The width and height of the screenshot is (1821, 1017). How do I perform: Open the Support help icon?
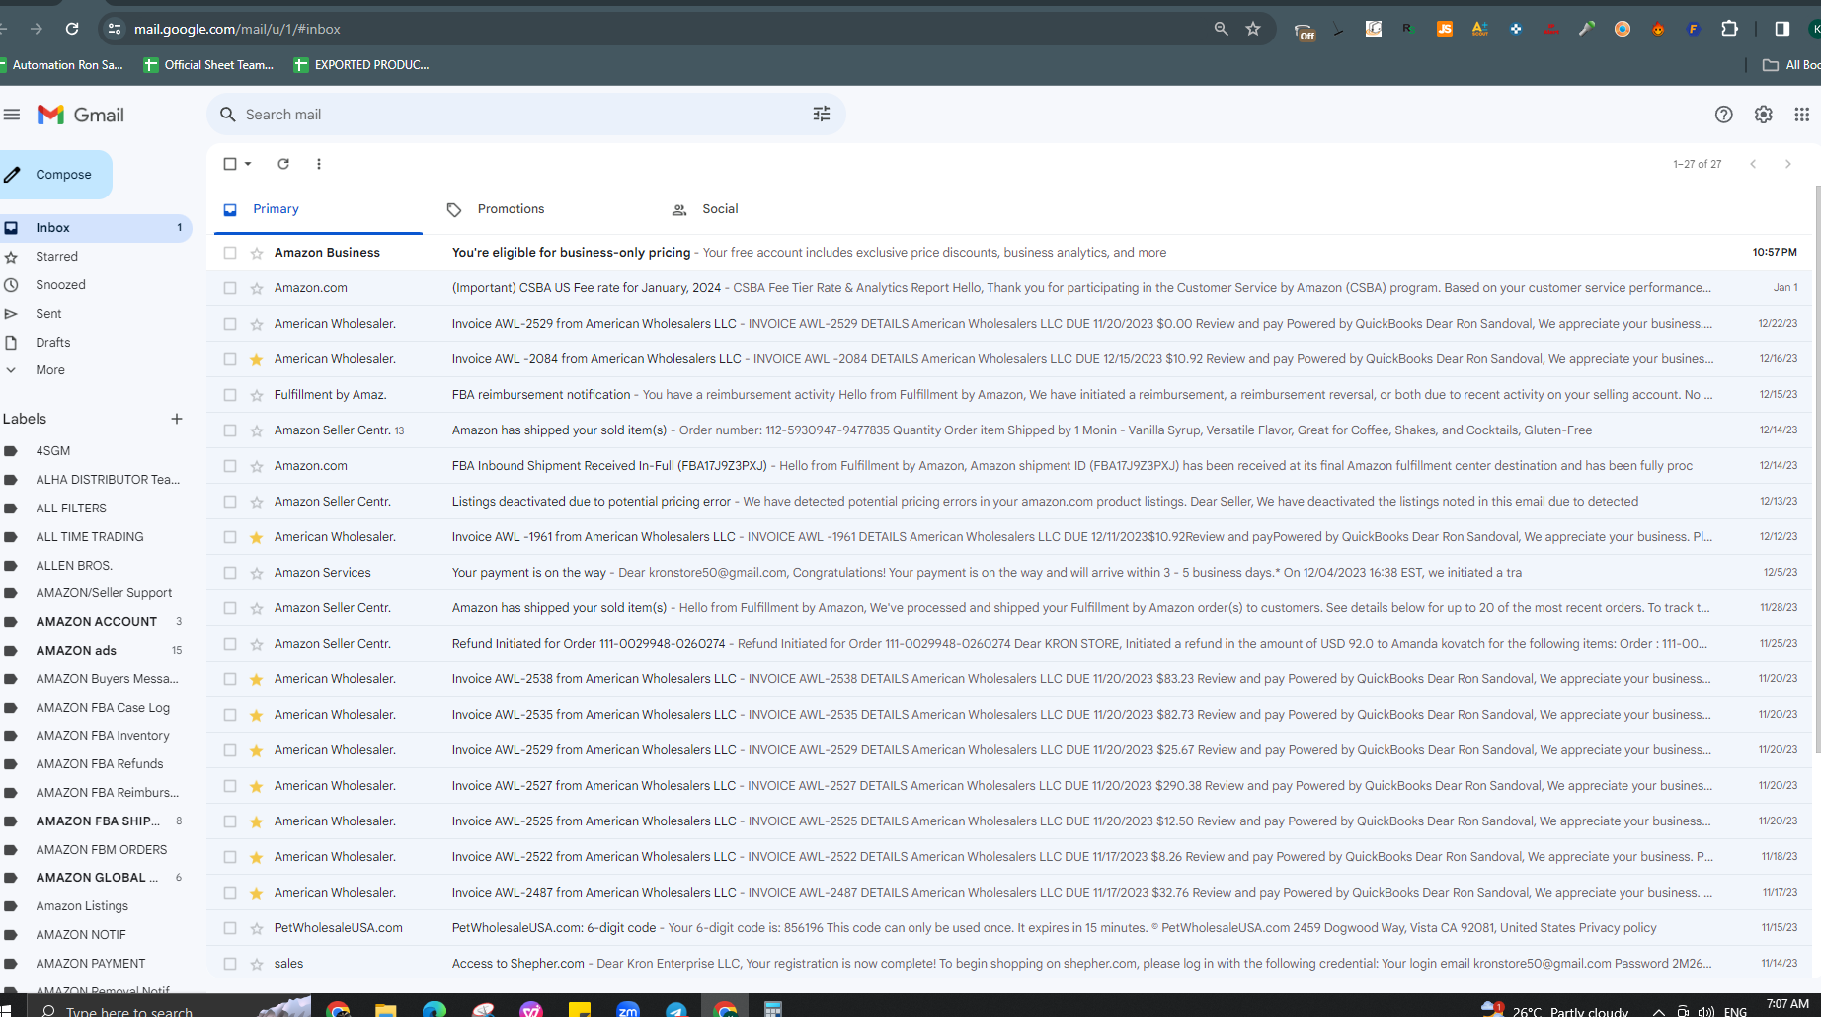coord(1724,115)
